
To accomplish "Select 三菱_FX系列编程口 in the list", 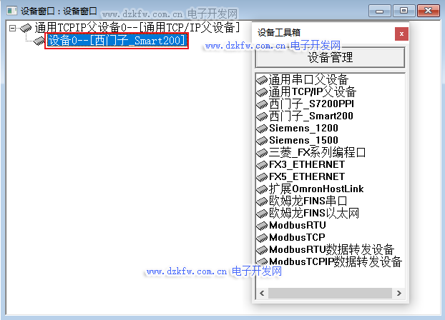I will [317, 153].
